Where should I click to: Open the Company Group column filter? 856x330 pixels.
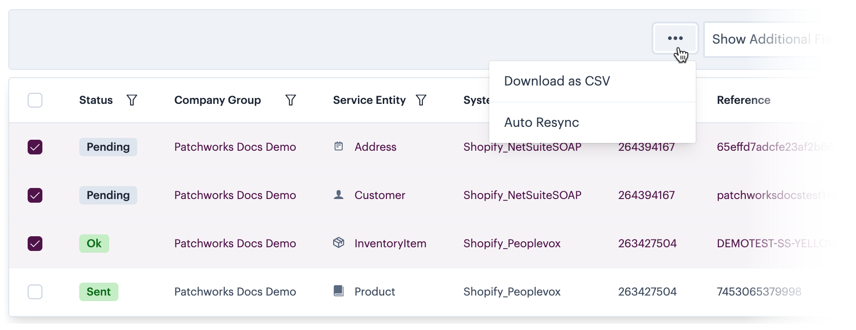(x=290, y=100)
